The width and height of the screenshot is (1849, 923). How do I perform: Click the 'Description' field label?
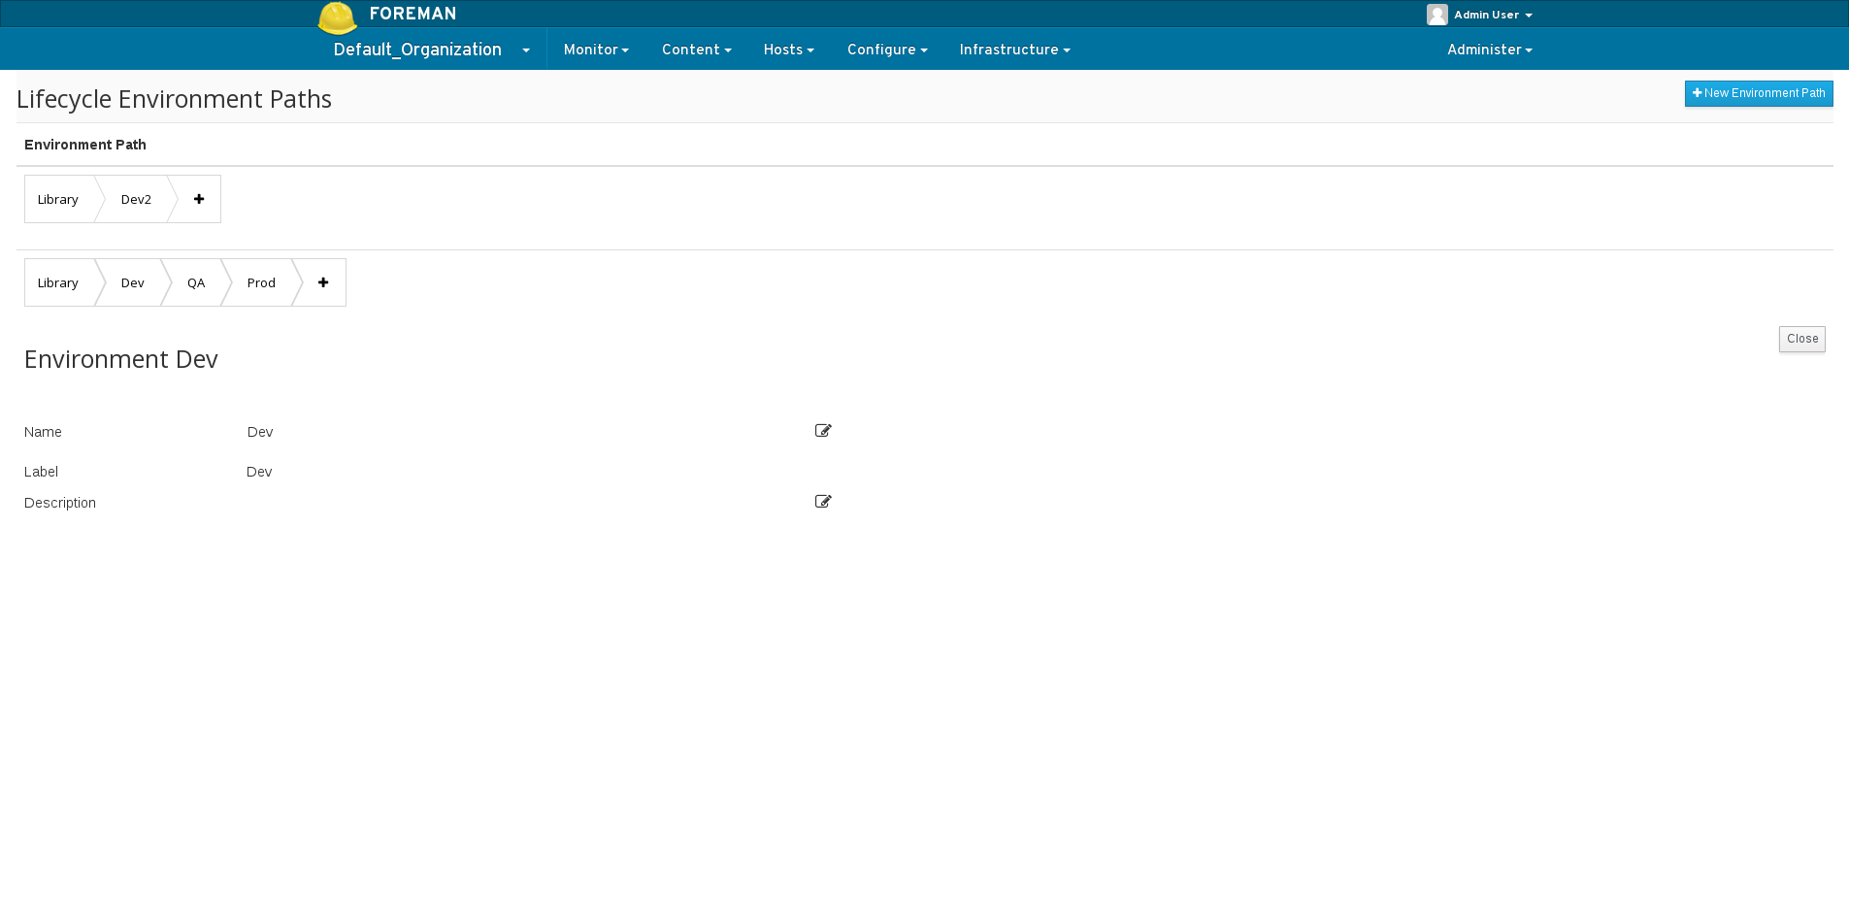click(60, 503)
